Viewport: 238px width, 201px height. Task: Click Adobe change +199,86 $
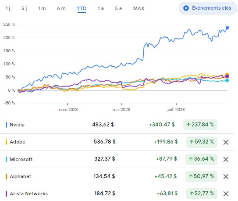point(166,142)
